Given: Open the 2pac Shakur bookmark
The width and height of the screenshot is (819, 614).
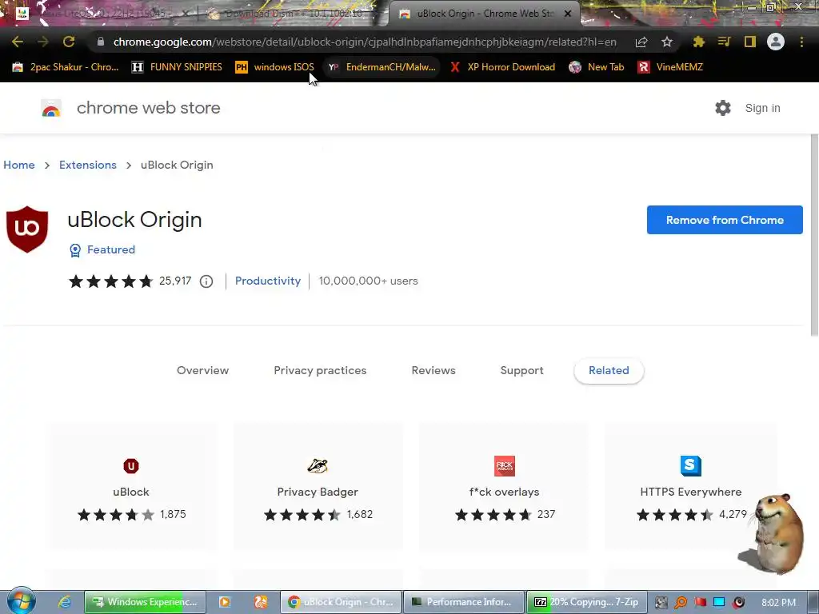Looking at the screenshot, I should [66, 67].
